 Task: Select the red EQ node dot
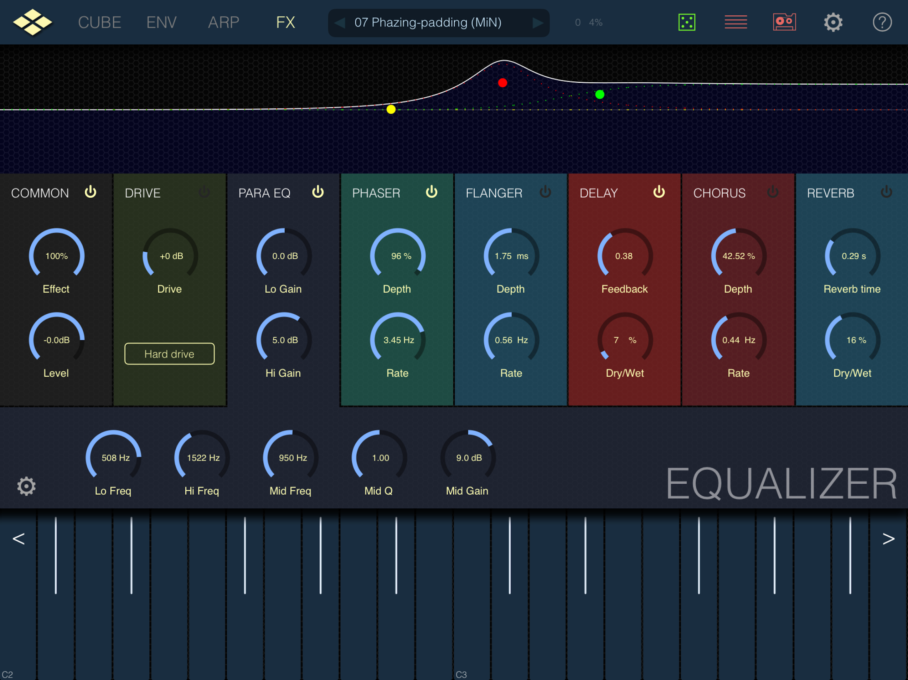point(503,83)
